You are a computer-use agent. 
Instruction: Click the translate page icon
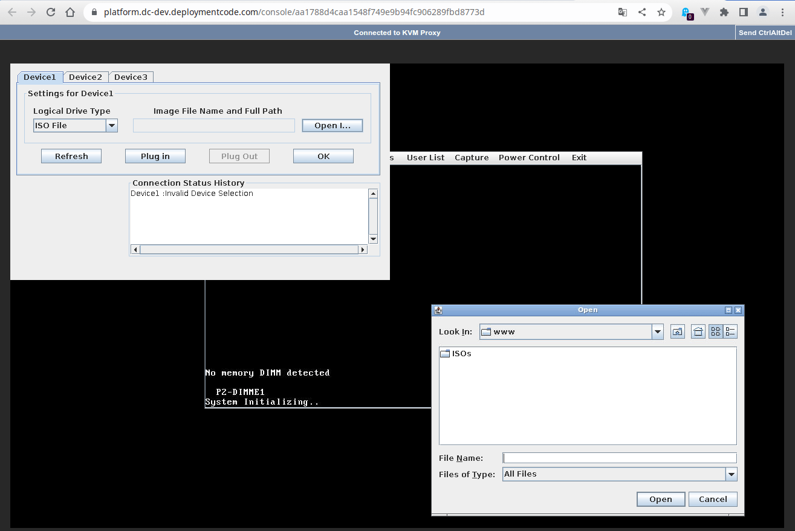click(x=623, y=12)
